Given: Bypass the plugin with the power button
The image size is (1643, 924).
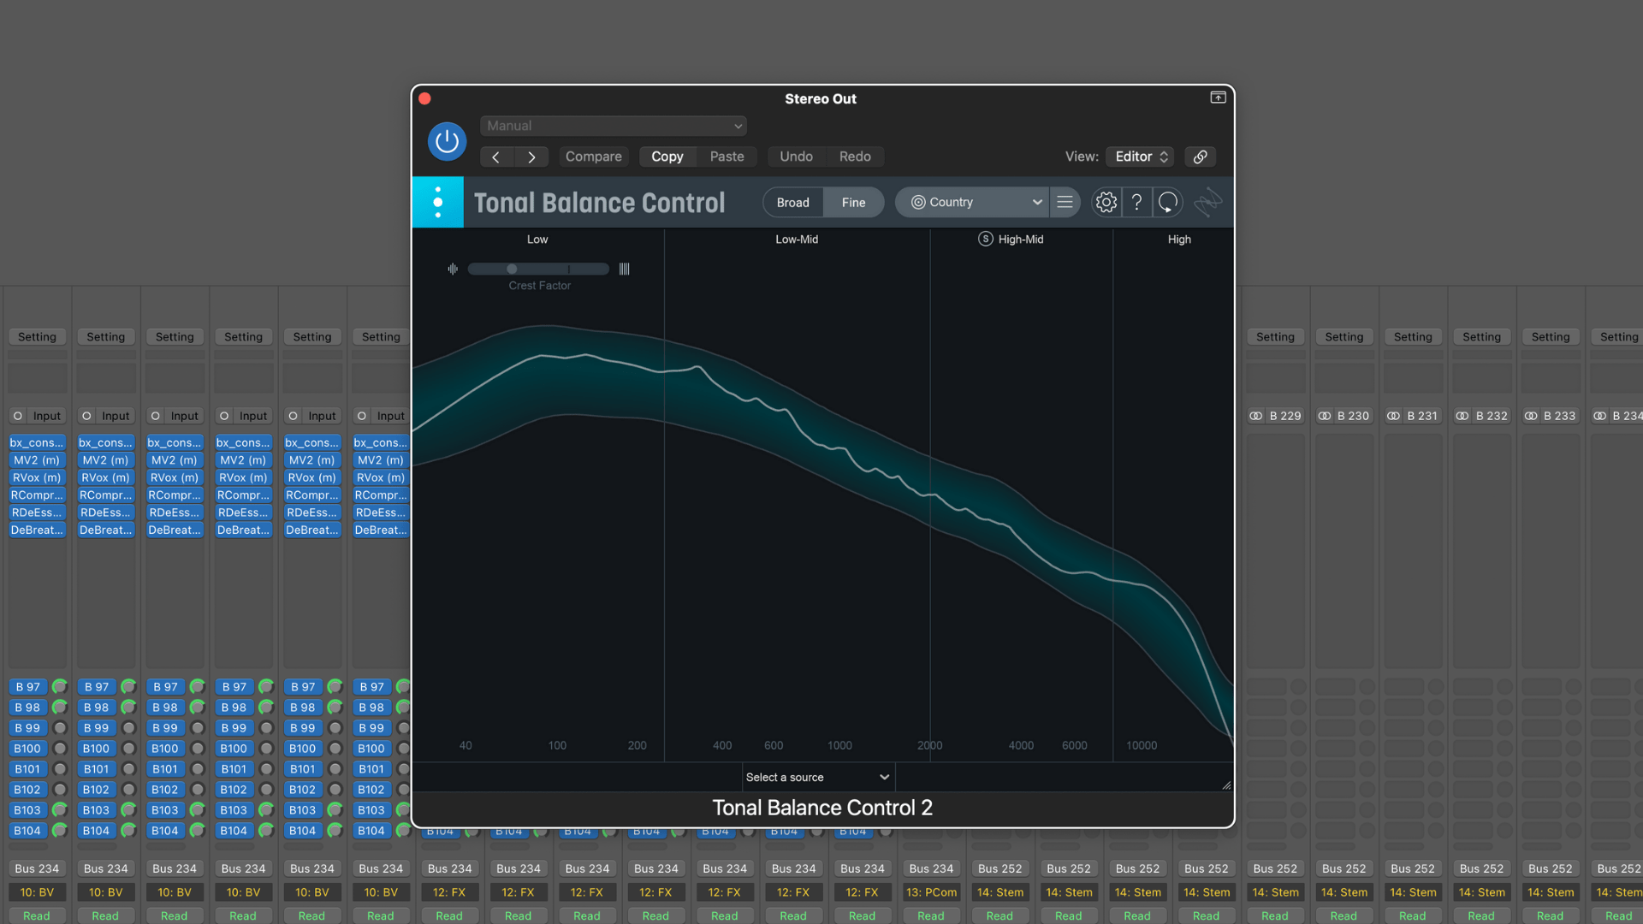Looking at the screenshot, I should pos(447,141).
